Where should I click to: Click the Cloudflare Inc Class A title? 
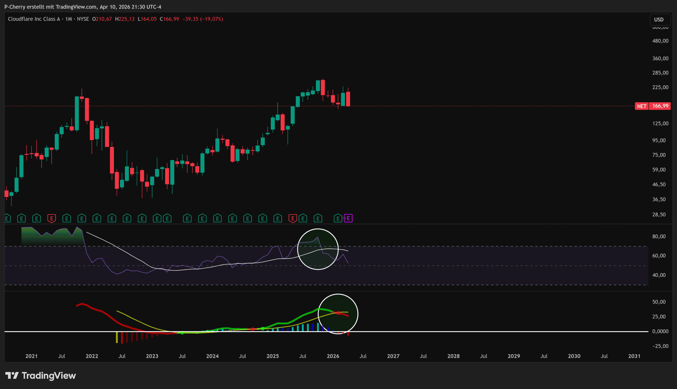pos(34,19)
